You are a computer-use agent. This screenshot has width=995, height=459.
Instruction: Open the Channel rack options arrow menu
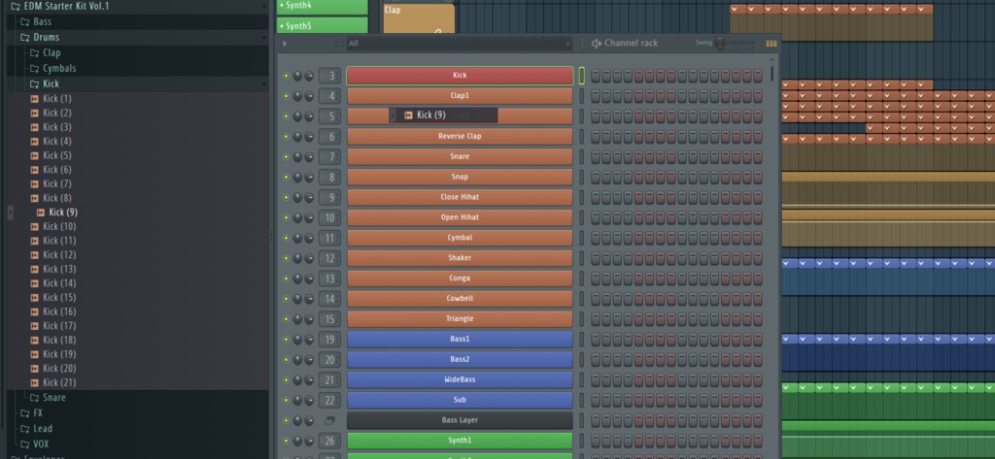(x=285, y=43)
